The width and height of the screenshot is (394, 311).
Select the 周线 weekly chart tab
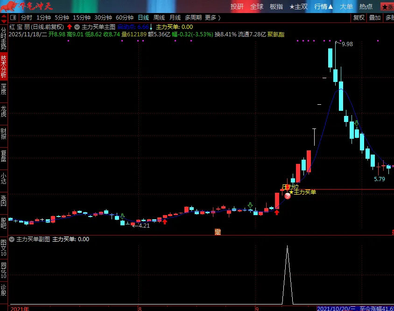159,18
